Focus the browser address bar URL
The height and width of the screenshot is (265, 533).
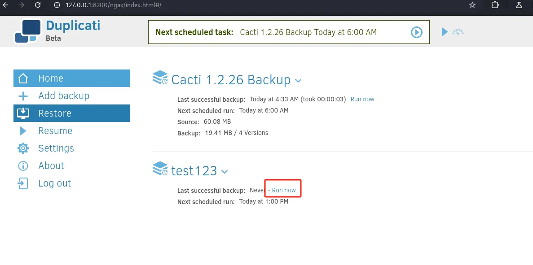[114, 5]
